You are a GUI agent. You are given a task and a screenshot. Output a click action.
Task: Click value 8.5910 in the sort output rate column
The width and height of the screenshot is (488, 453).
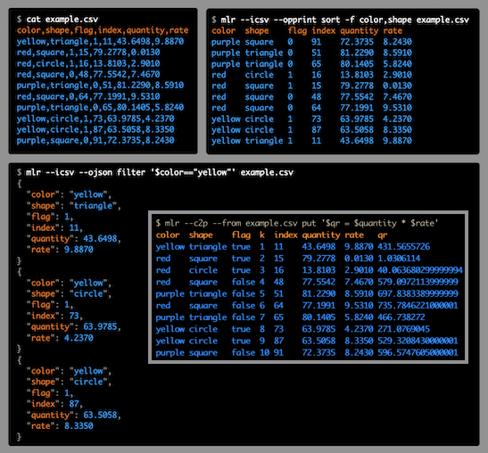tap(397, 53)
